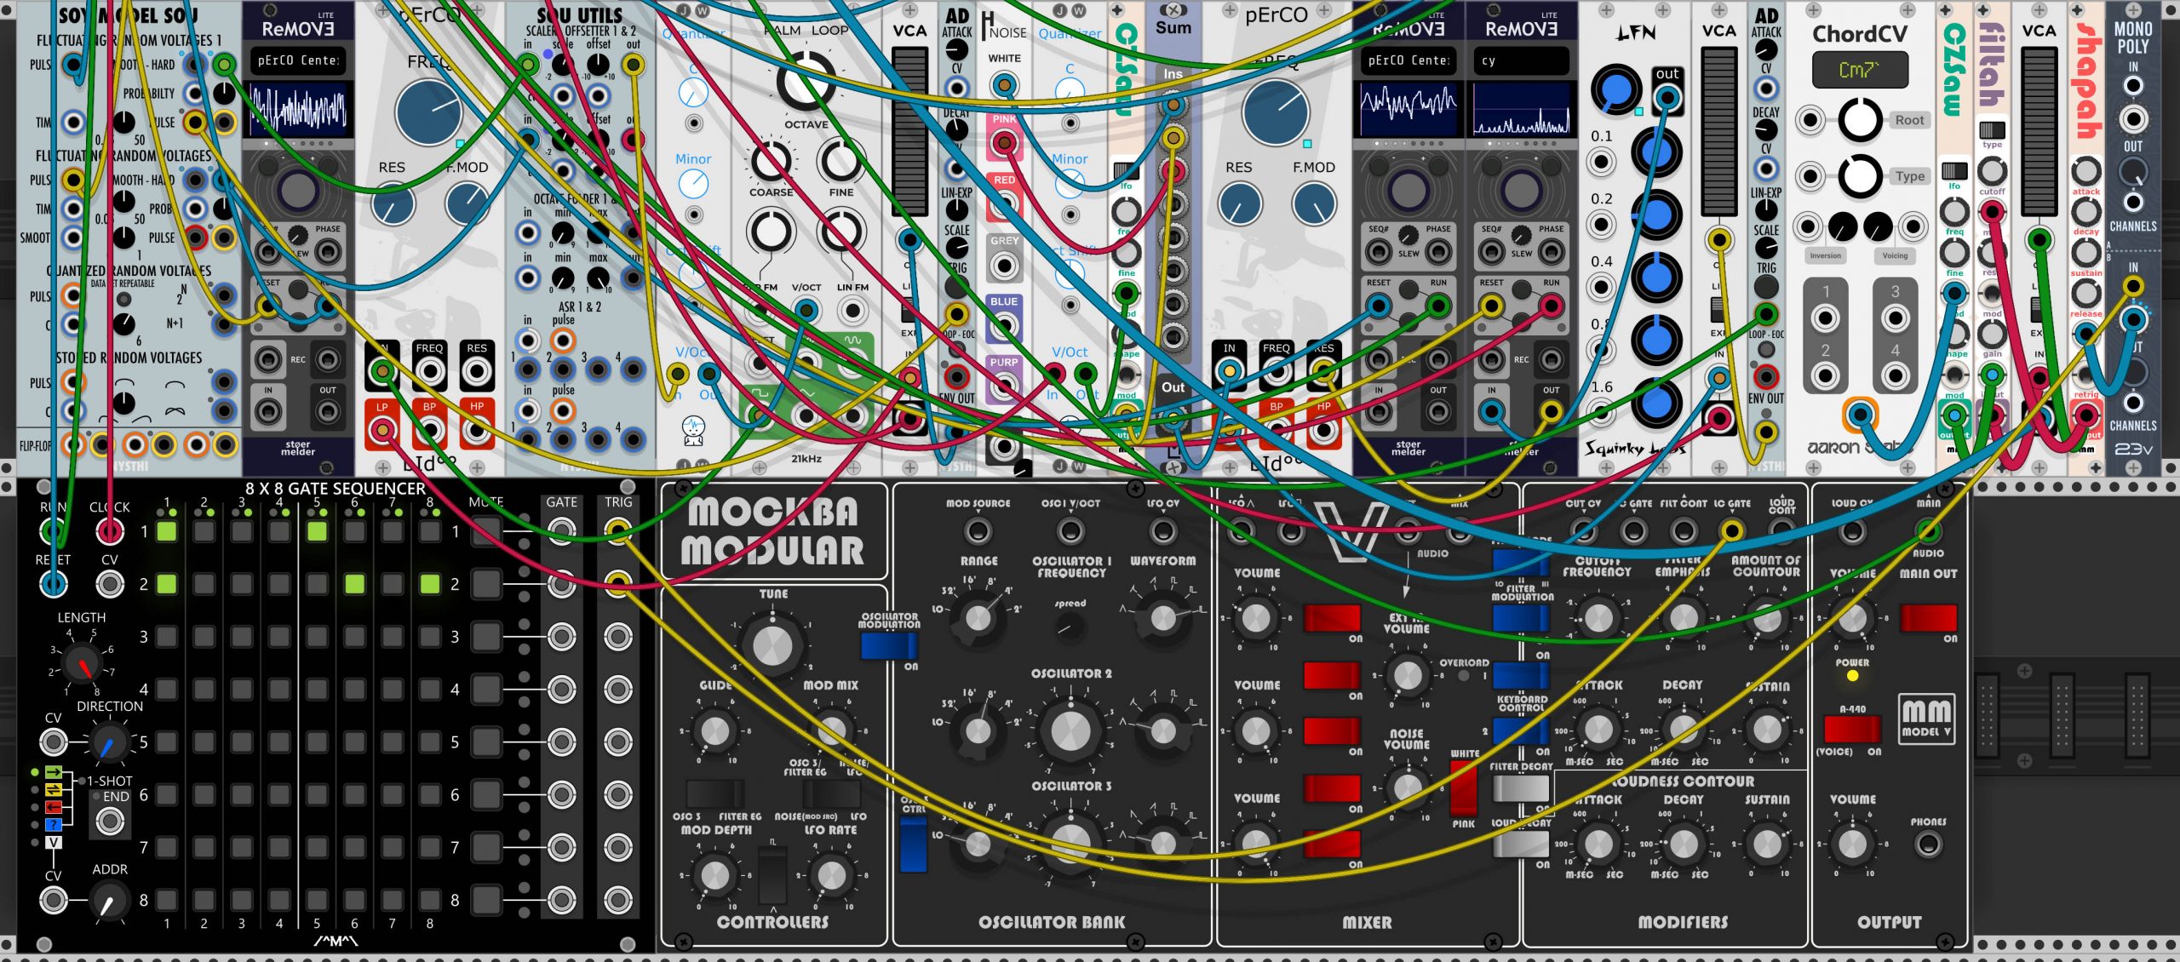Adjust the VCA level slider beside ChordCV
This screenshot has width=2180, height=962.
[x=1719, y=131]
